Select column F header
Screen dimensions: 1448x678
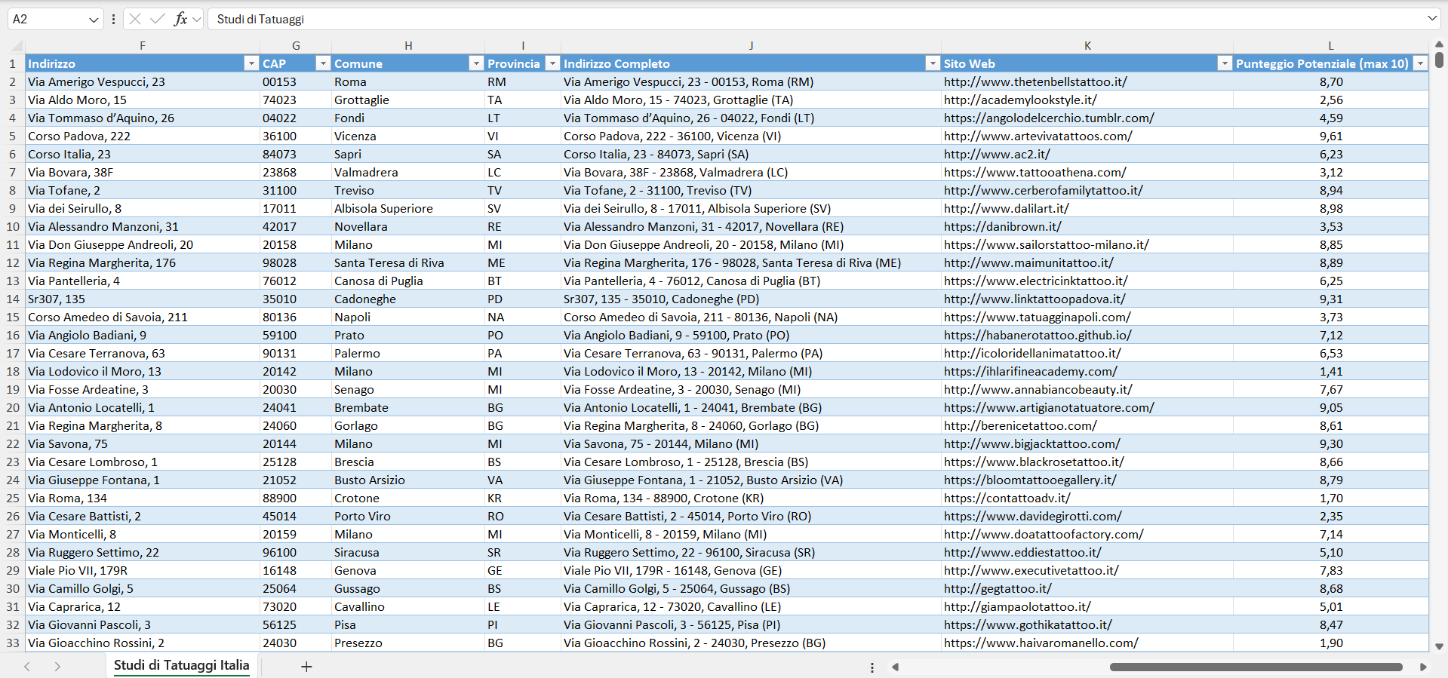[143, 46]
